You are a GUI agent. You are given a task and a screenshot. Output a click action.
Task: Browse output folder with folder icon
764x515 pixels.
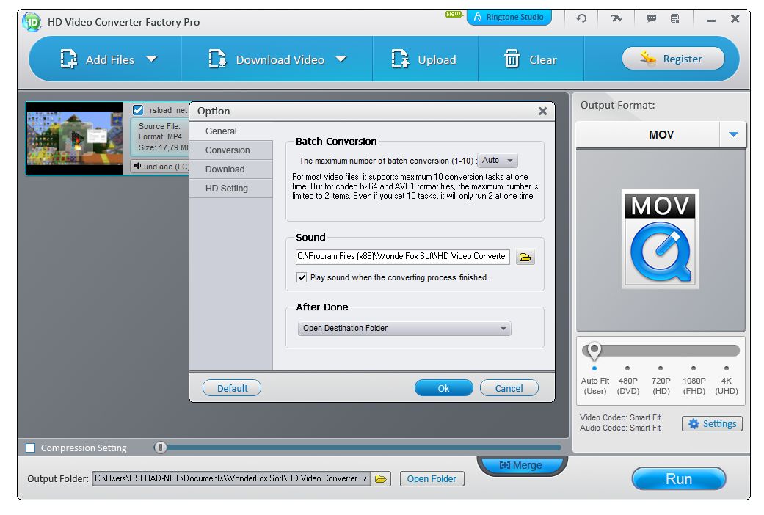click(x=381, y=479)
